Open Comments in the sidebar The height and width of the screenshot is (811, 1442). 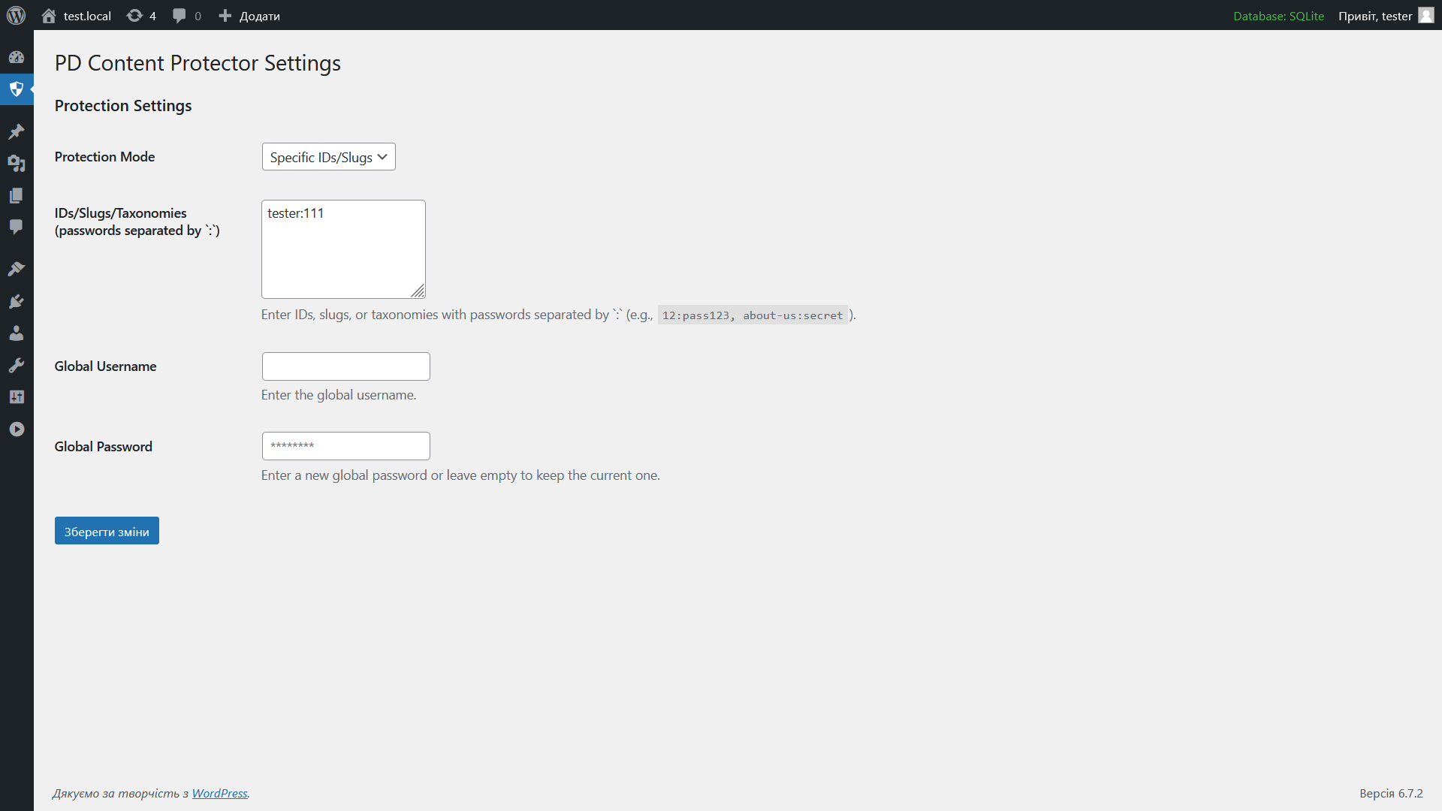coord(17,227)
